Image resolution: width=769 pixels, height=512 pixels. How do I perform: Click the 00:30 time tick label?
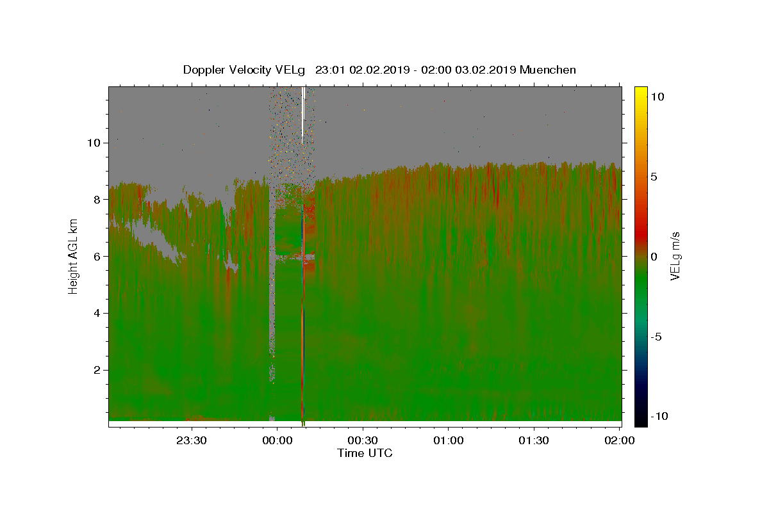363,440
